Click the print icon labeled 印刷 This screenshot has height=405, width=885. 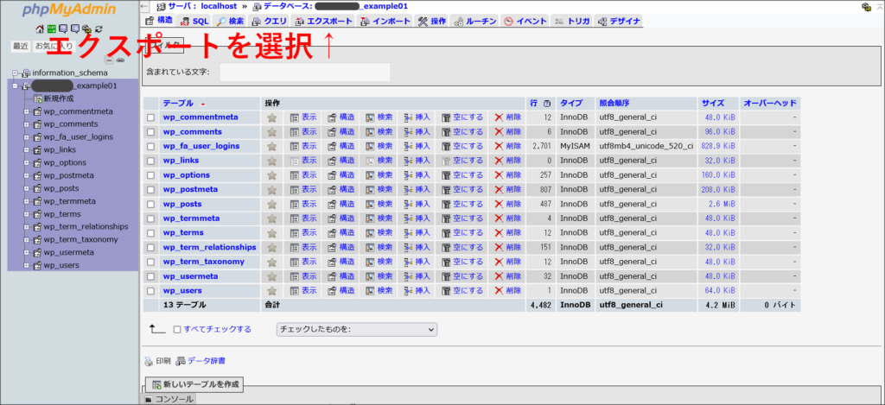coord(149,361)
